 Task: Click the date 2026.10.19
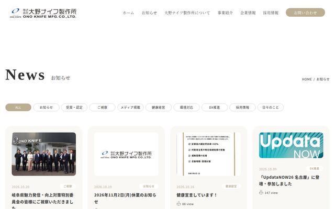pos(103,187)
